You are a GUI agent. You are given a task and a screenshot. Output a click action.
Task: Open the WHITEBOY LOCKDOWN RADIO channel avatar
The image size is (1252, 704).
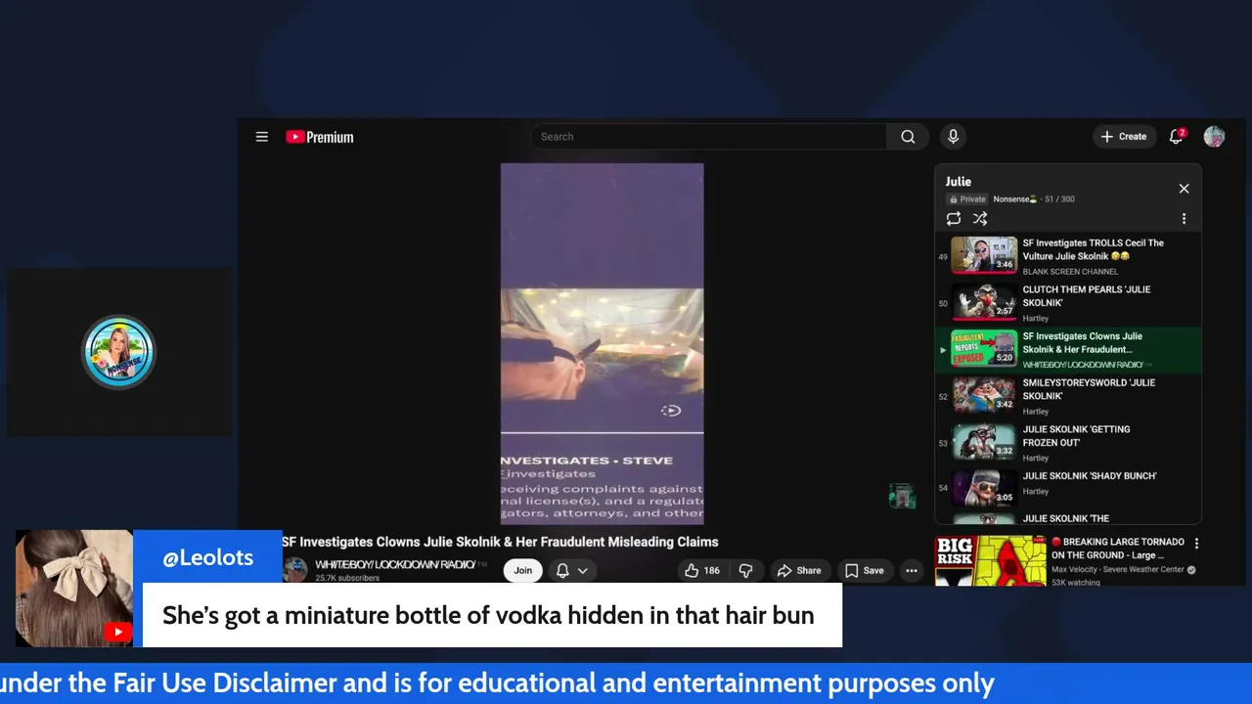pyautogui.click(x=295, y=570)
